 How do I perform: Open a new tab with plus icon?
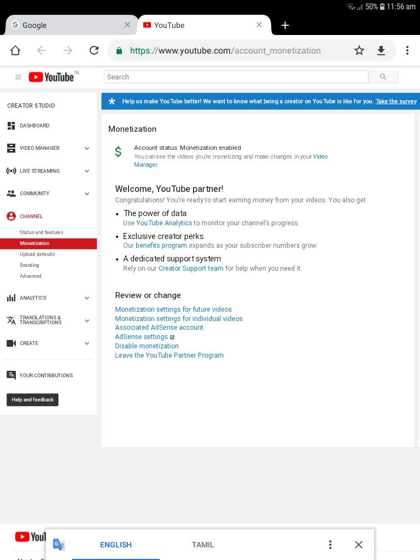click(285, 25)
